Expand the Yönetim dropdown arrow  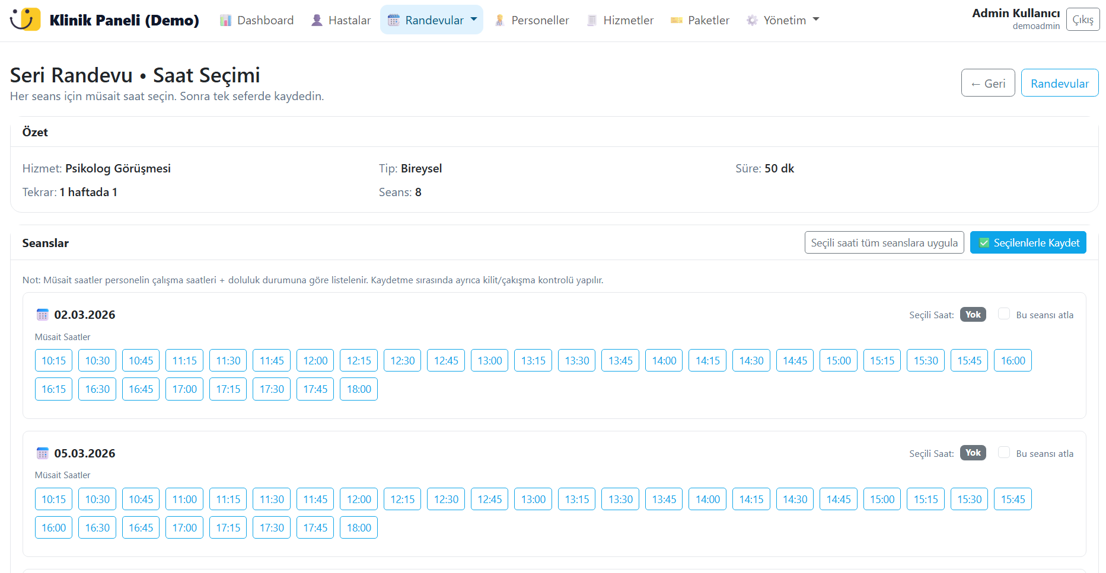[x=816, y=20]
